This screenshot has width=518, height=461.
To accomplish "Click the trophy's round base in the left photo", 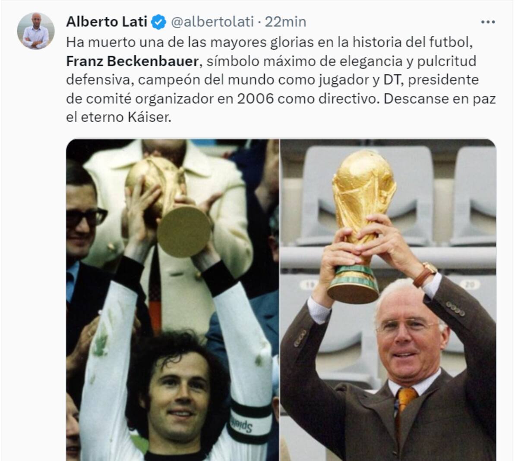I will pos(184,232).
